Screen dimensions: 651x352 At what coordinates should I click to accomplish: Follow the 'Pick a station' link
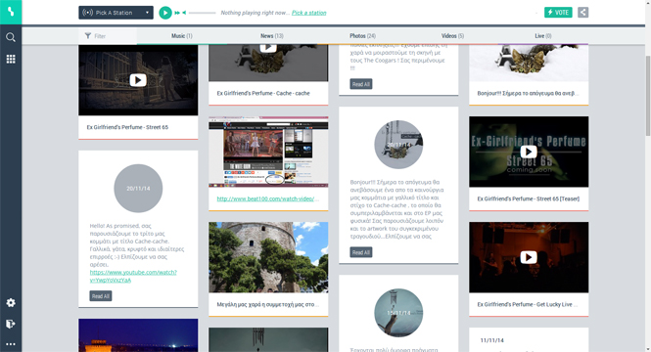click(x=309, y=13)
